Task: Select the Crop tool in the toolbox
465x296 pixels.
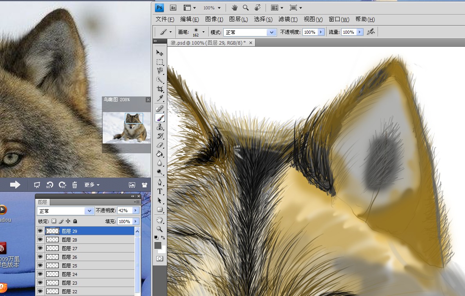Action: click(160, 89)
